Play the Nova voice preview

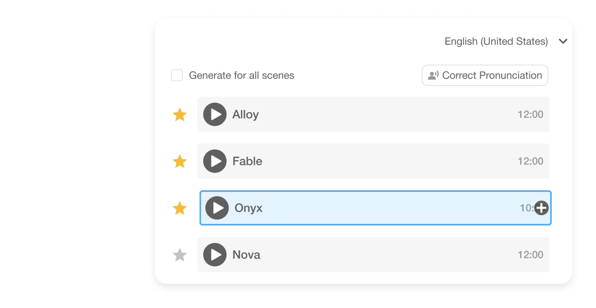pos(215,254)
